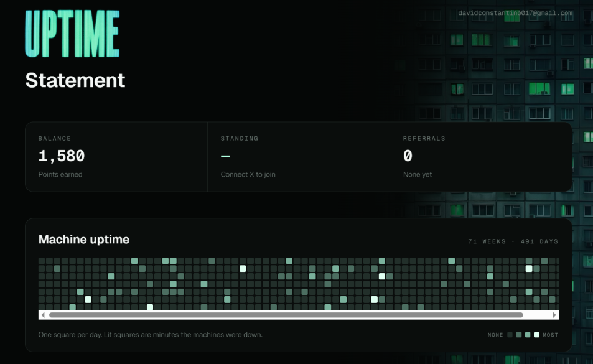Image resolution: width=593 pixels, height=364 pixels.
Task: Click the "MOST" legend label
Action: tap(550, 335)
